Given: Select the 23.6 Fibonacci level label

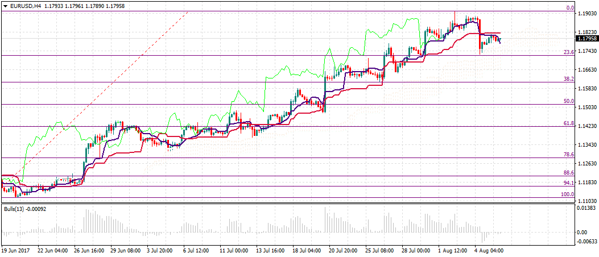Looking at the screenshot, I should tap(568, 52).
